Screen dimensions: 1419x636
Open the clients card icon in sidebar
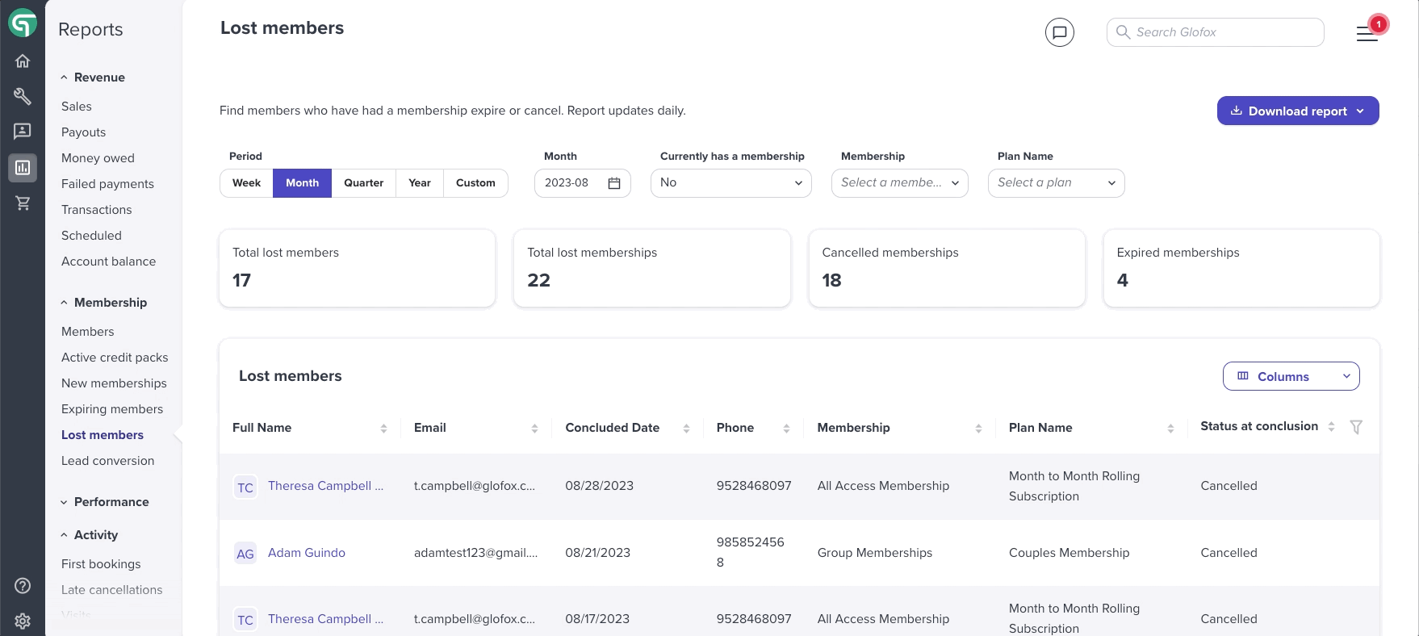pos(23,131)
